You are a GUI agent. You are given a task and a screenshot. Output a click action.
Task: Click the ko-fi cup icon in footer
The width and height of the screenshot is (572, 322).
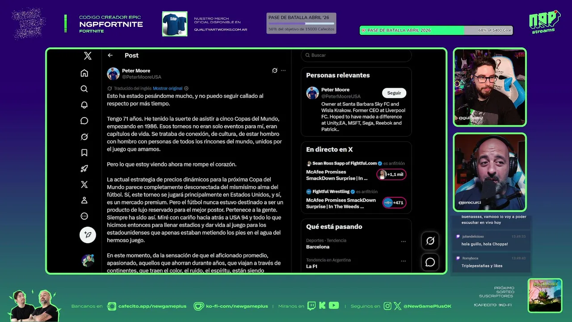pyautogui.click(x=198, y=306)
